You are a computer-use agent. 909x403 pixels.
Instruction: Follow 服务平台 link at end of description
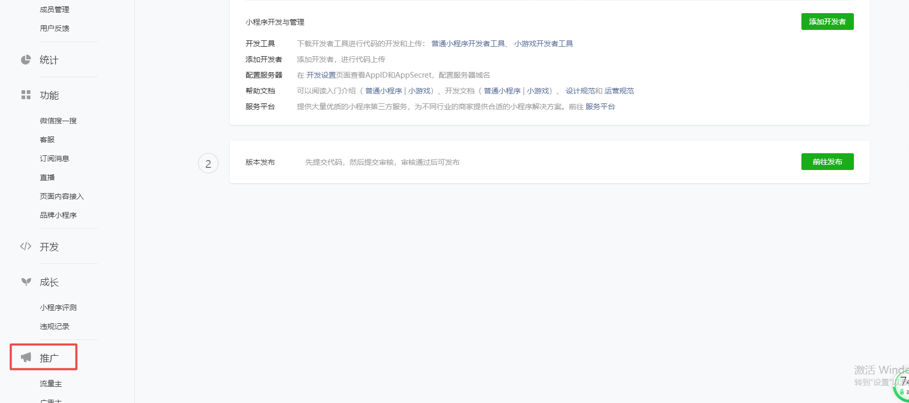tap(600, 107)
